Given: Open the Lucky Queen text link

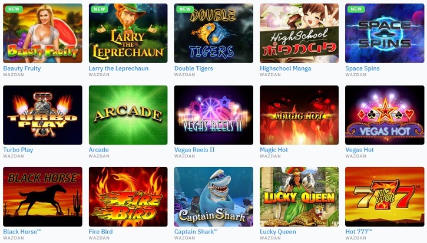Looking at the screenshot, I should [278, 232].
